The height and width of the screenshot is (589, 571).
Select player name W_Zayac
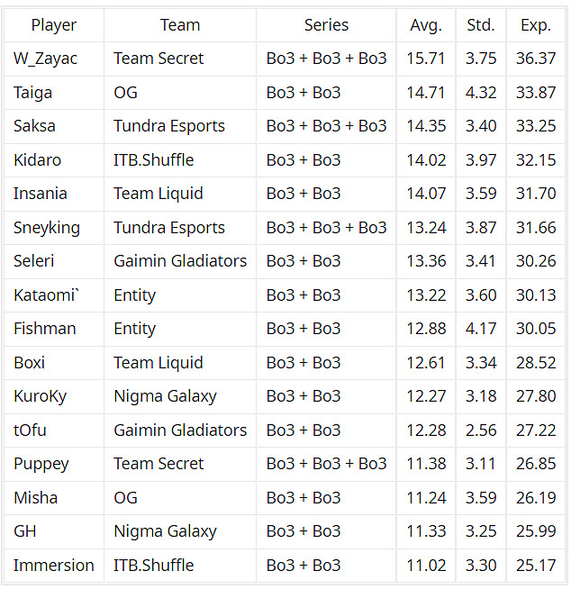[45, 59]
